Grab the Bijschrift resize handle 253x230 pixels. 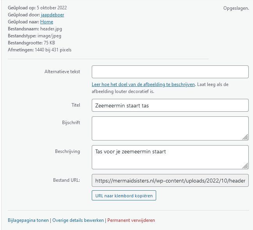pos(246,137)
